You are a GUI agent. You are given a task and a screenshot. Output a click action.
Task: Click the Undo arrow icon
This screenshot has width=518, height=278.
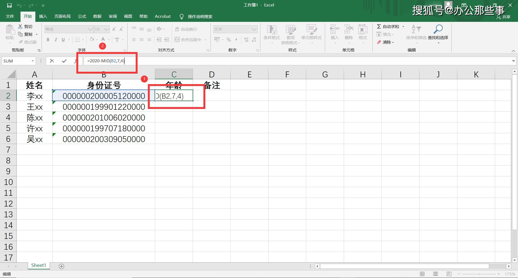coord(19,5)
